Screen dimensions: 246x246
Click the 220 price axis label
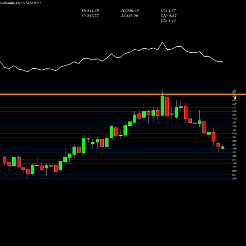point(235,179)
